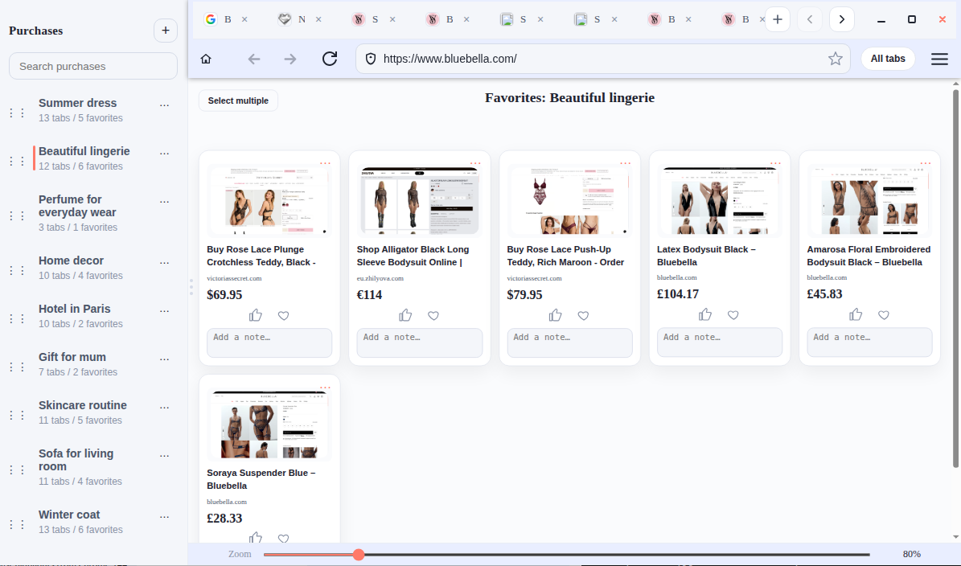The image size is (961, 566).
Task: Click the home icon in the browser toolbar
Action: (205, 59)
